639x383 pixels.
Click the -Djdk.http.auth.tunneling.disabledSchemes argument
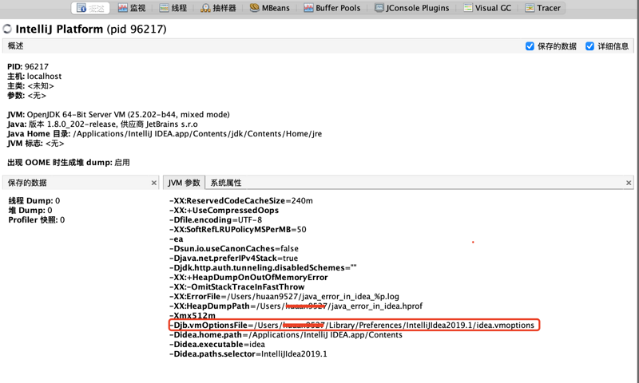tap(263, 268)
